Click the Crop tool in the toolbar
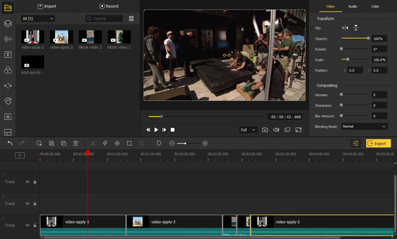This screenshot has width=397, height=239. 129,144
